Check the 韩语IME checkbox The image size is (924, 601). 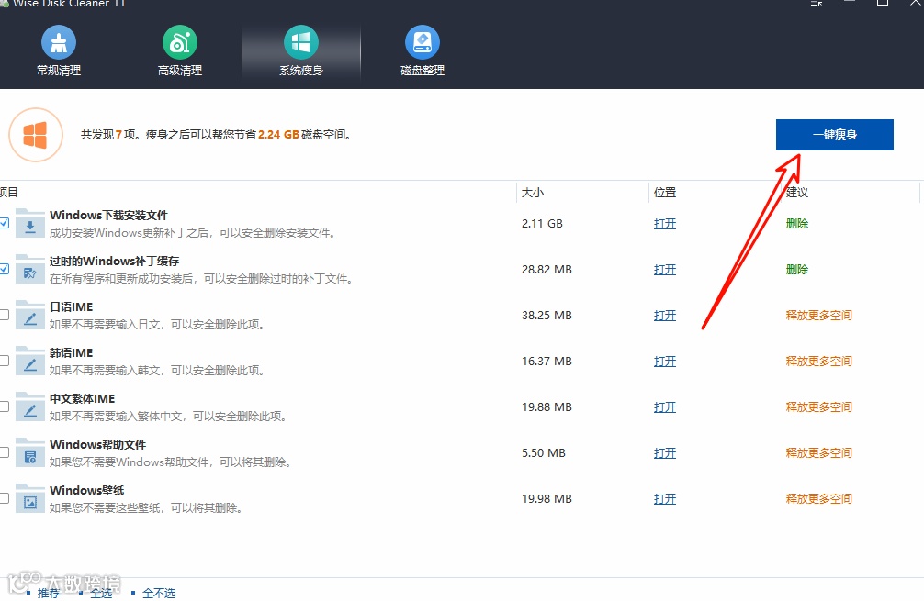4,361
